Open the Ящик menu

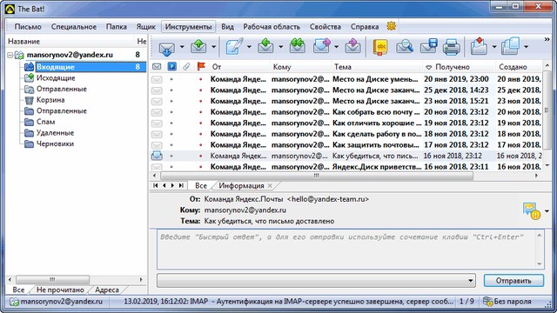[x=146, y=27]
